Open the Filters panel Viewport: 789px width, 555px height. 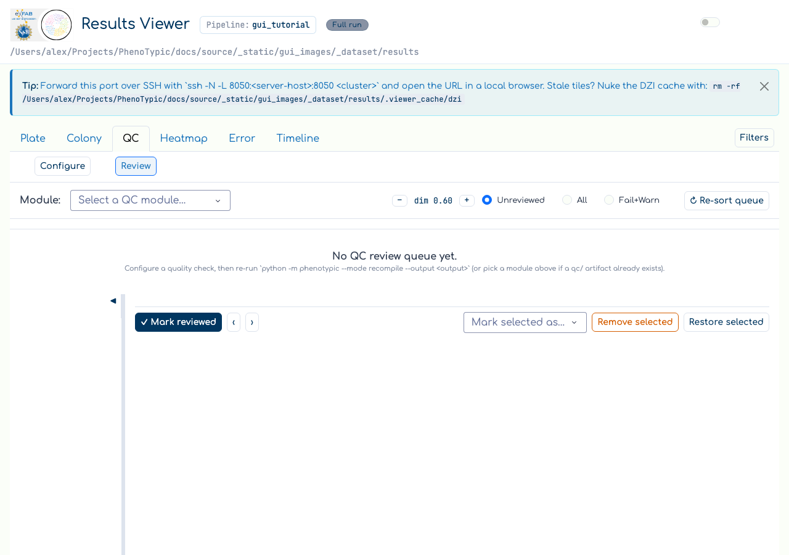click(754, 138)
